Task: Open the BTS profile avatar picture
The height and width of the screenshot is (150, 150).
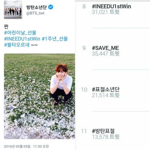Action: pos(13,10)
